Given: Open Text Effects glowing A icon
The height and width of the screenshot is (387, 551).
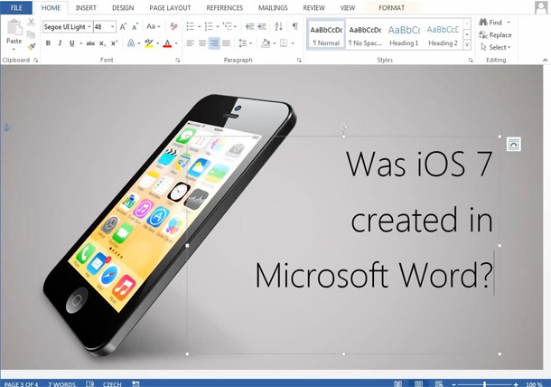Looking at the screenshot, I should (x=131, y=43).
